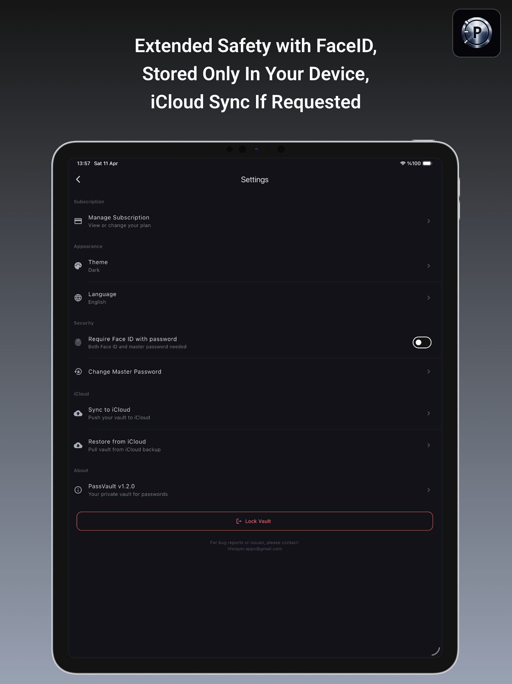
Task: Click the PassVault app logo
Action: tap(476, 33)
